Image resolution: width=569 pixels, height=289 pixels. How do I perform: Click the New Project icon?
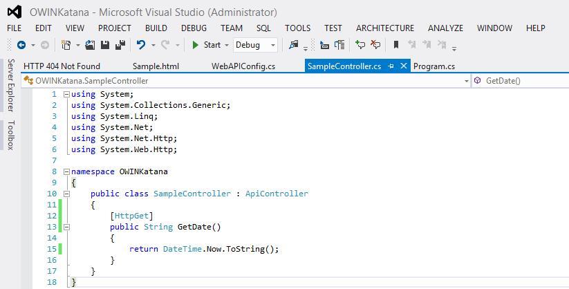click(66, 45)
